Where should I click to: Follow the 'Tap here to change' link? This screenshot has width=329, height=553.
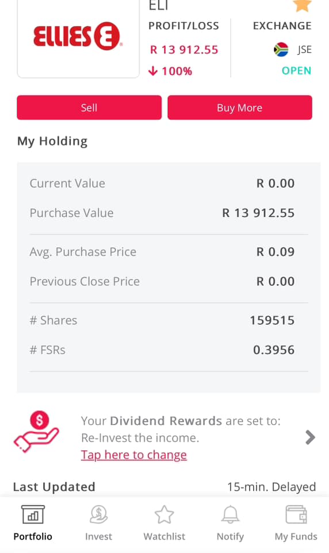tap(134, 455)
